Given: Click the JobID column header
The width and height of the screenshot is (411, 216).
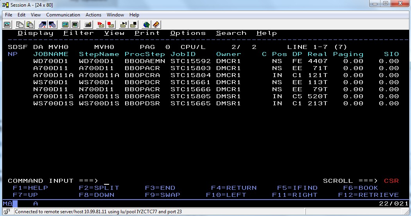Looking at the screenshot, I should (x=183, y=54).
